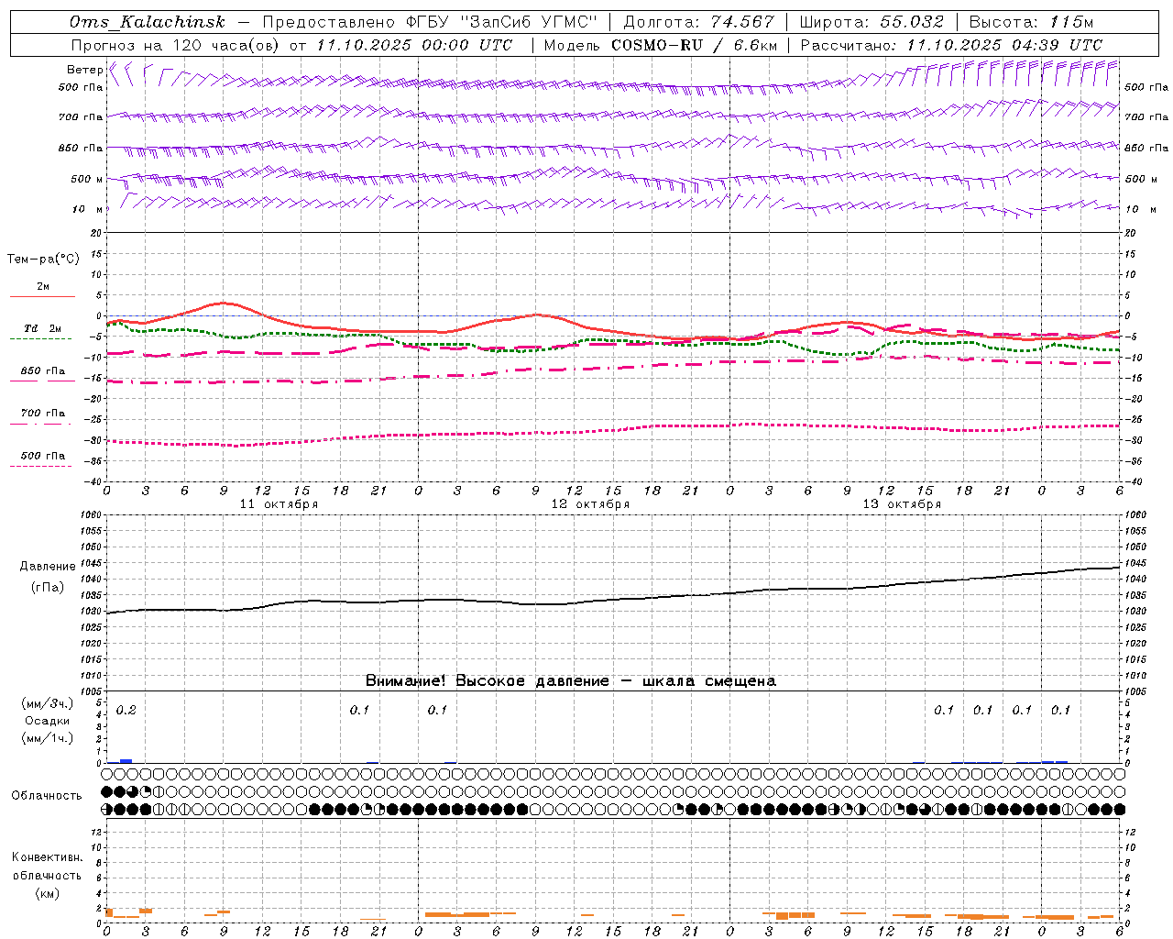Click the warning Внимание! Высокое давление — шкала смещена

click(x=570, y=680)
